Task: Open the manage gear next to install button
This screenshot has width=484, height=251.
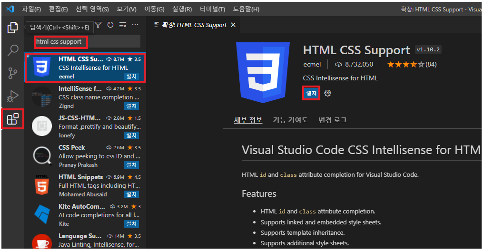Action: (x=328, y=93)
